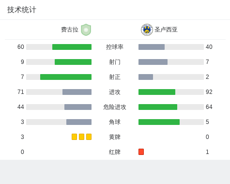Screen dimensions: 230x184
Task: Click the green 射正 bar for 费古拉
Action: coord(66,77)
